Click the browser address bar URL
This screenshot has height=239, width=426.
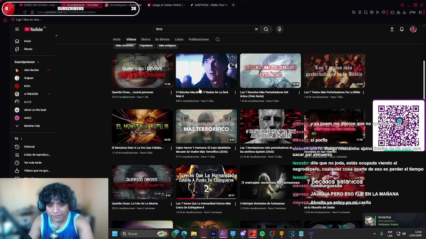(x=66, y=12)
